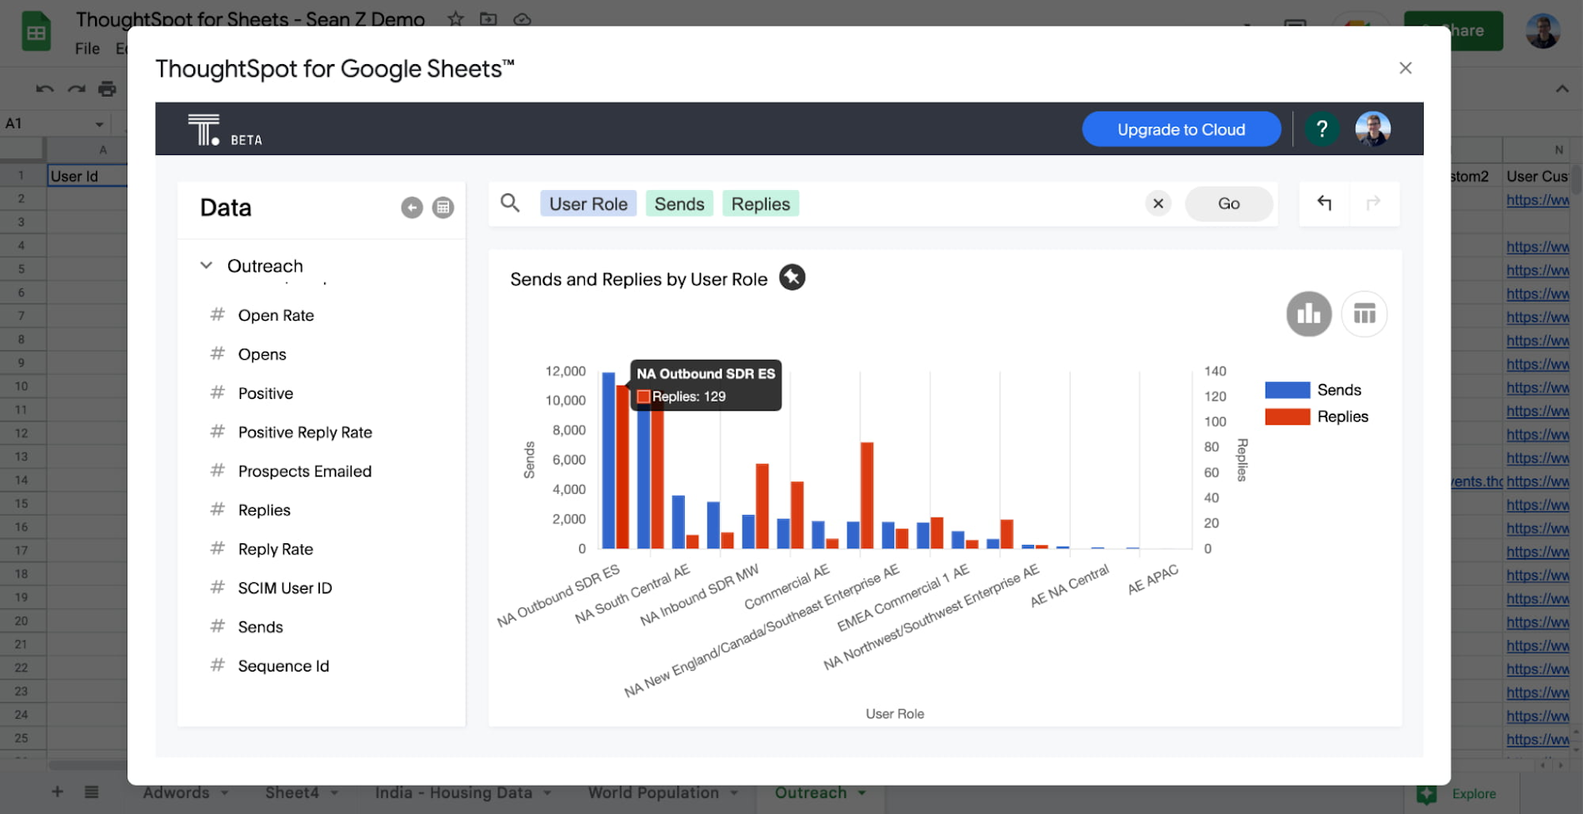Switch to the World Population tab
1583x814 pixels.
(653, 792)
